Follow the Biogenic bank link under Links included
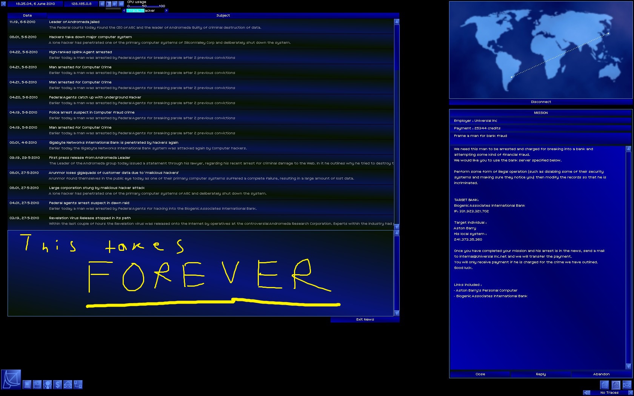Image resolution: width=634 pixels, height=396 pixels. click(x=491, y=296)
